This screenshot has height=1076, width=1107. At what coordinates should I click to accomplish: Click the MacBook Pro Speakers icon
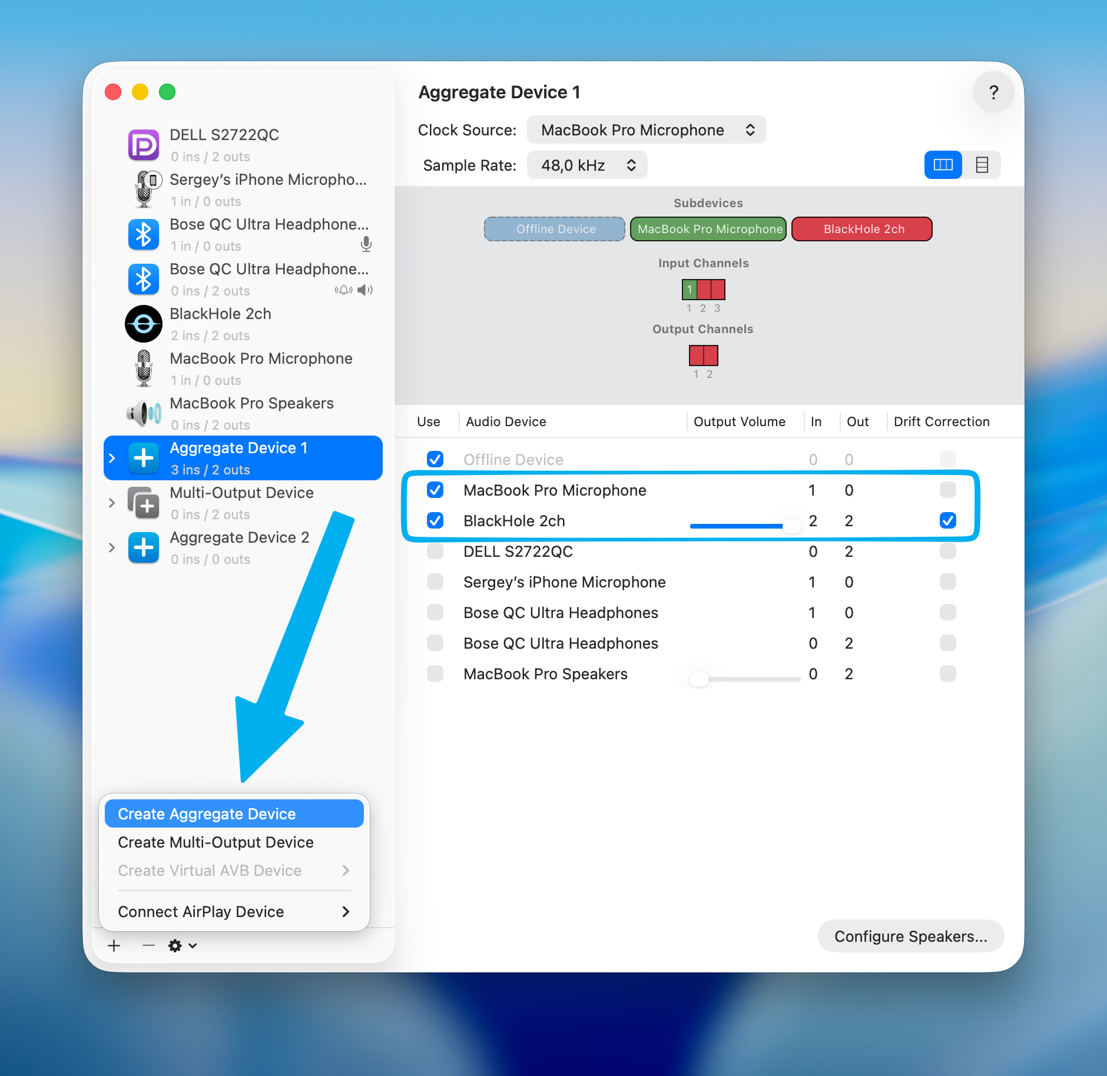(x=144, y=413)
